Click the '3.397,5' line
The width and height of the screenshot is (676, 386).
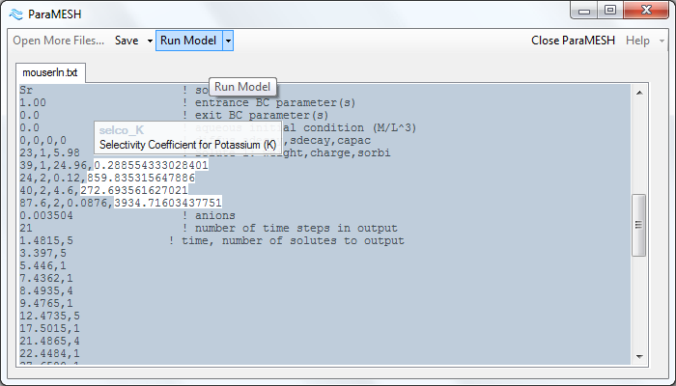(42, 253)
